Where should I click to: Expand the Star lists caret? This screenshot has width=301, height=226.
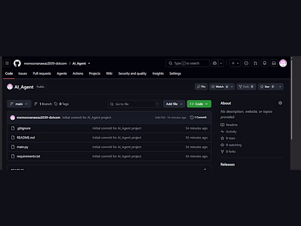(x=280, y=87)
